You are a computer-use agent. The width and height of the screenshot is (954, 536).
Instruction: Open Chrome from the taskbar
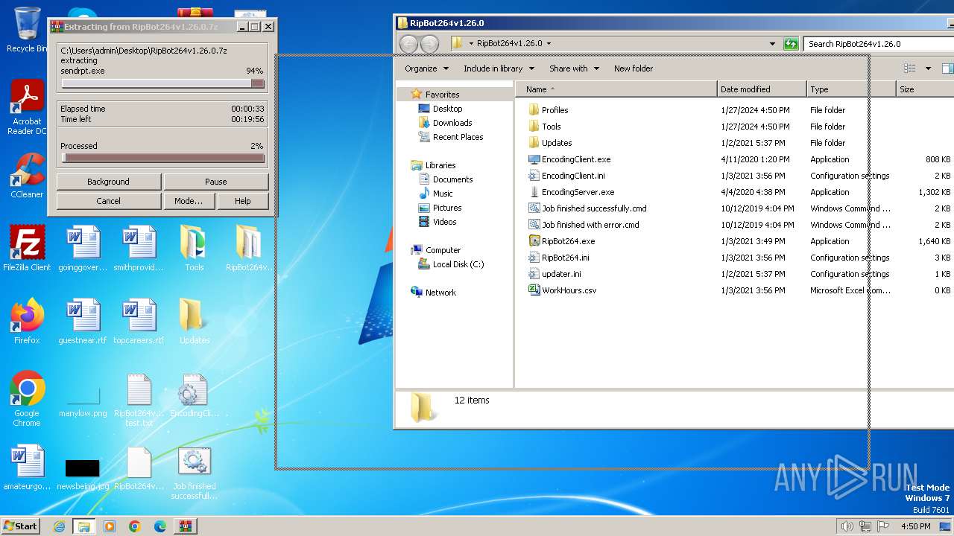tap(135, 526)
